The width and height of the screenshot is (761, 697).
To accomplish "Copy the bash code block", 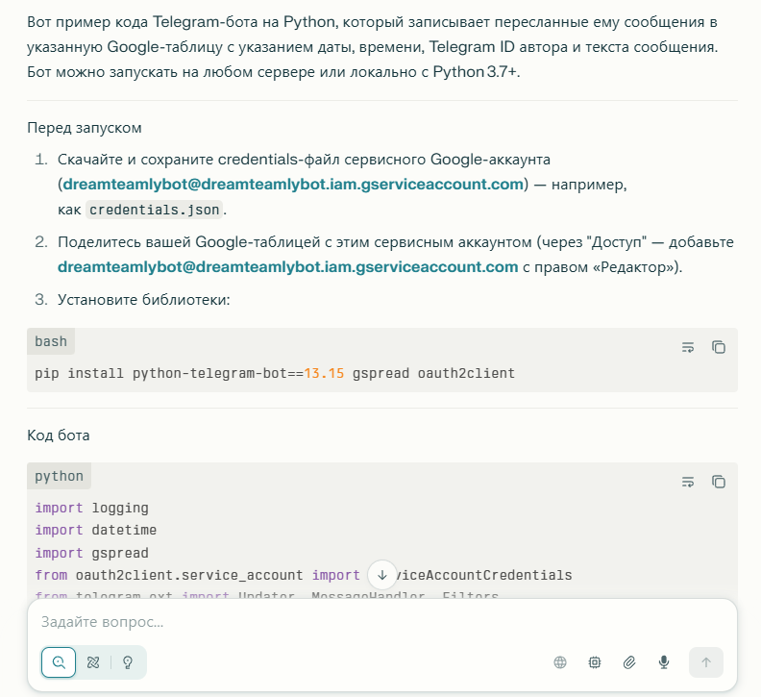I will pos(719,347).
